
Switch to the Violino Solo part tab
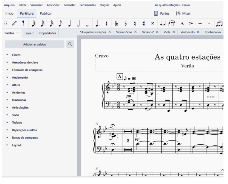coord(124,32)
